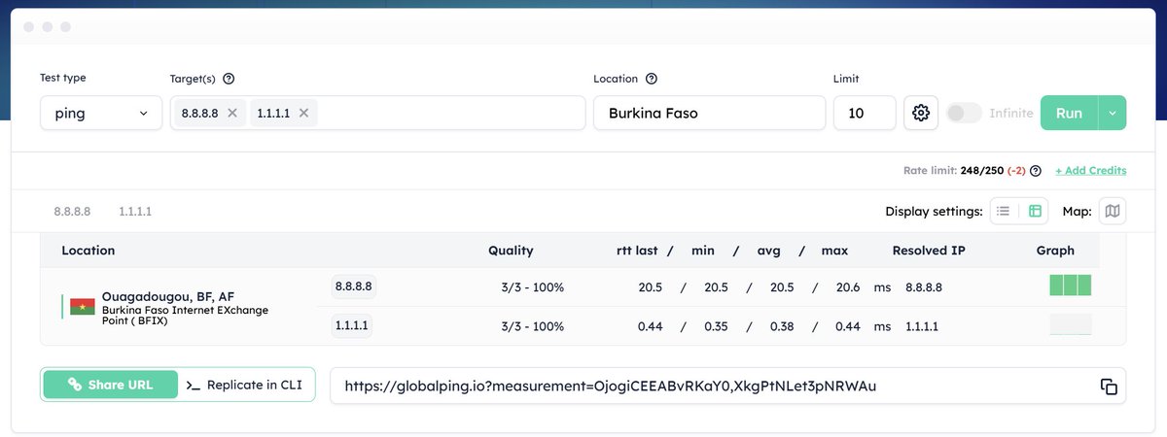Click the Limit input showing 10
The width and height of the screenshot is (1167, 437).
pos(865,113)
